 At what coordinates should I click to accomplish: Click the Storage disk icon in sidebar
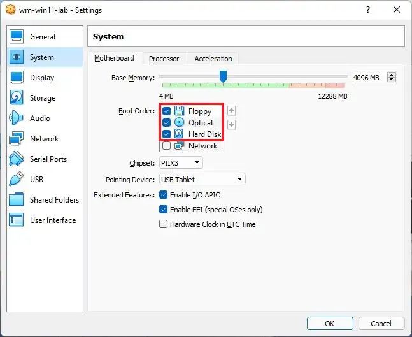pyautogui.click(x=17, y=97)
